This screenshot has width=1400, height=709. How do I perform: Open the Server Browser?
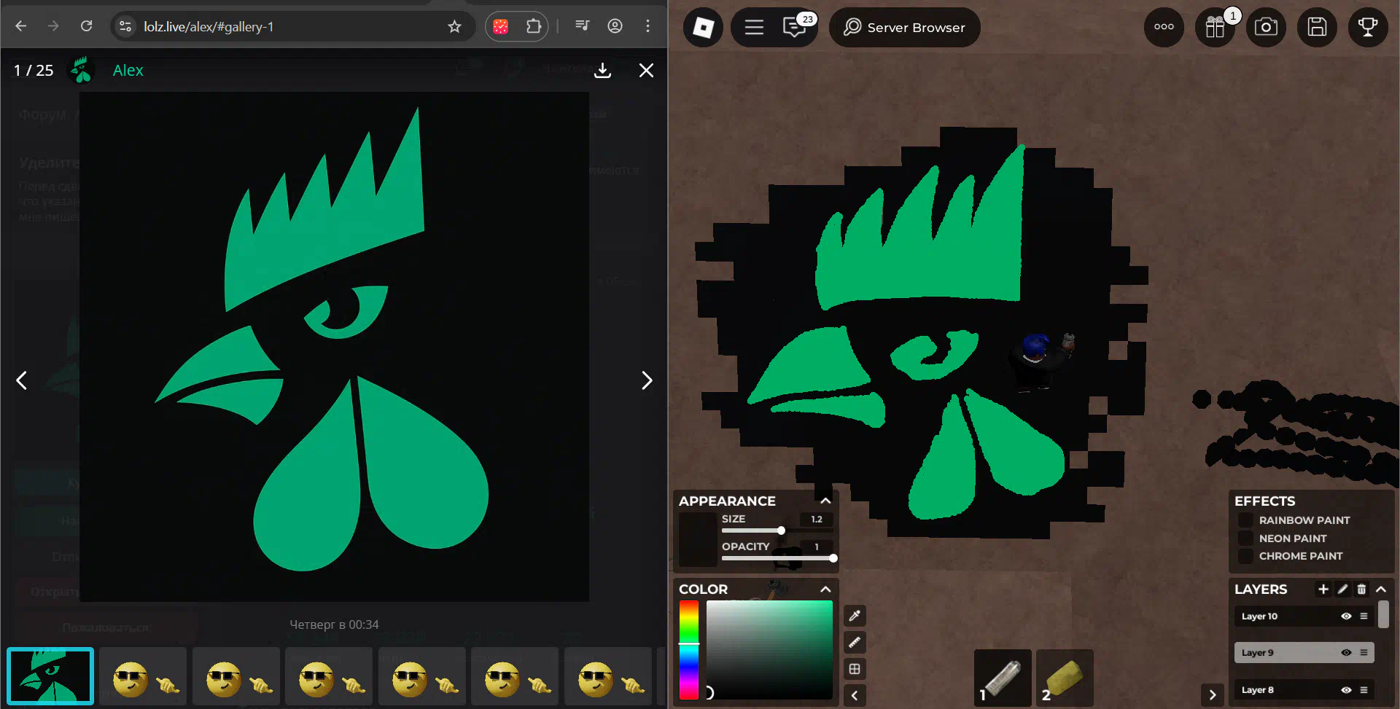[x=904, y=28]
